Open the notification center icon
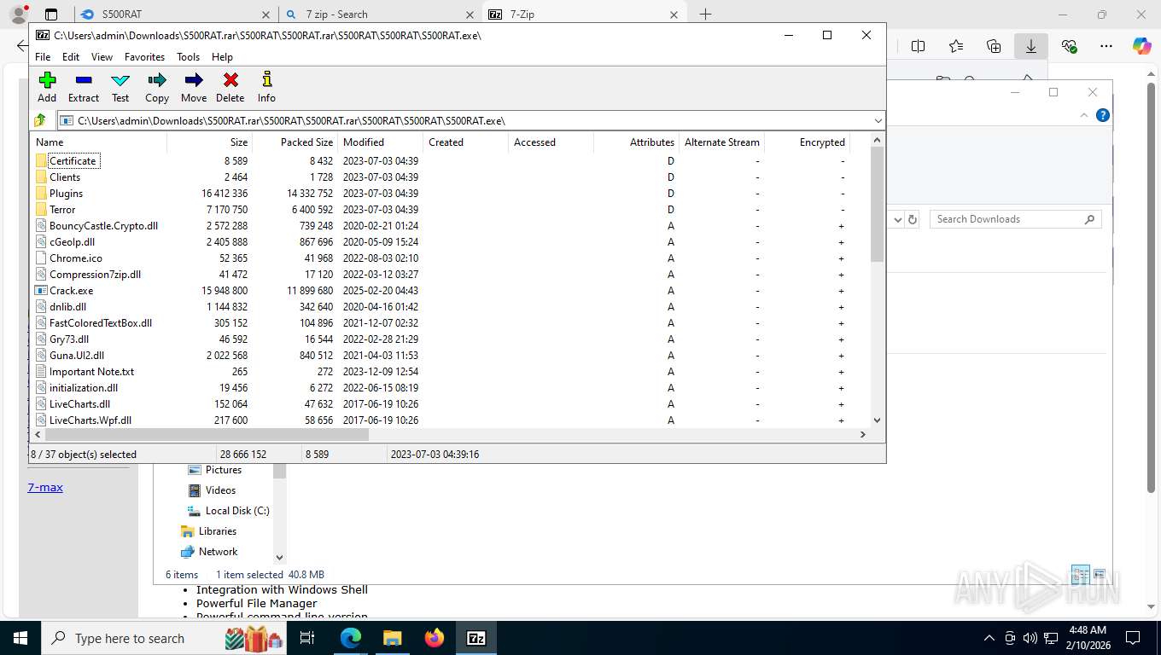1161x655 pixels. point(1133,638)
